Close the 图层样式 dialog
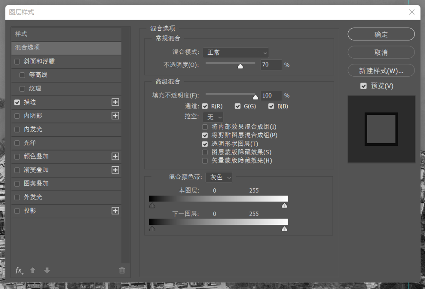 (412, 12)
